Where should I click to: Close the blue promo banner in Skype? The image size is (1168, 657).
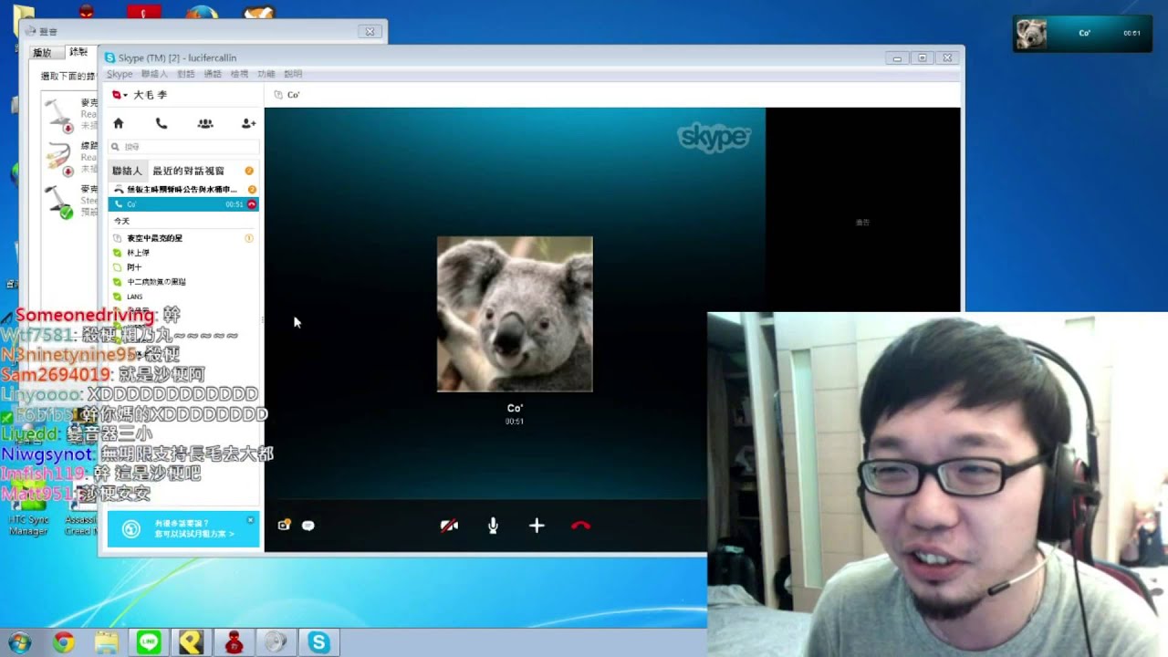coord(250,520)
